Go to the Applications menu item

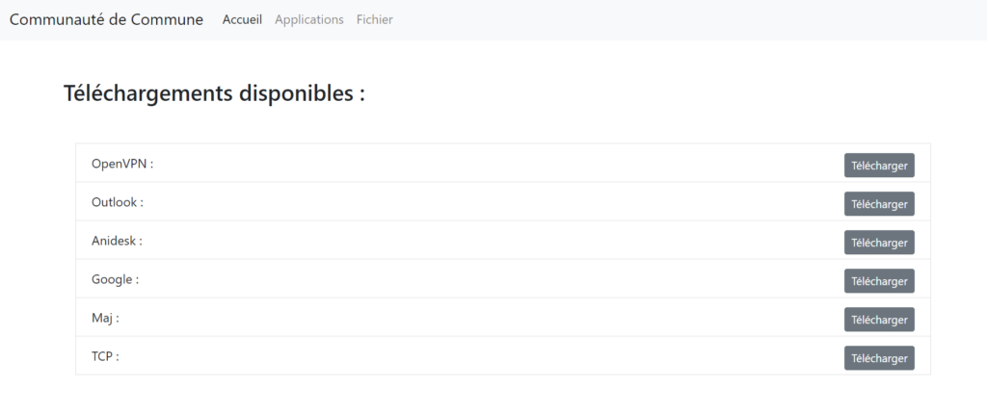coord(308,19)
